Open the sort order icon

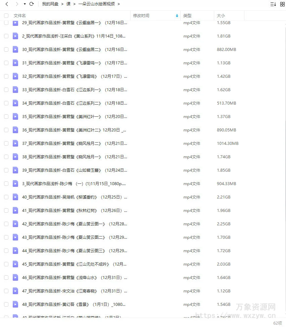pos(273,4)
